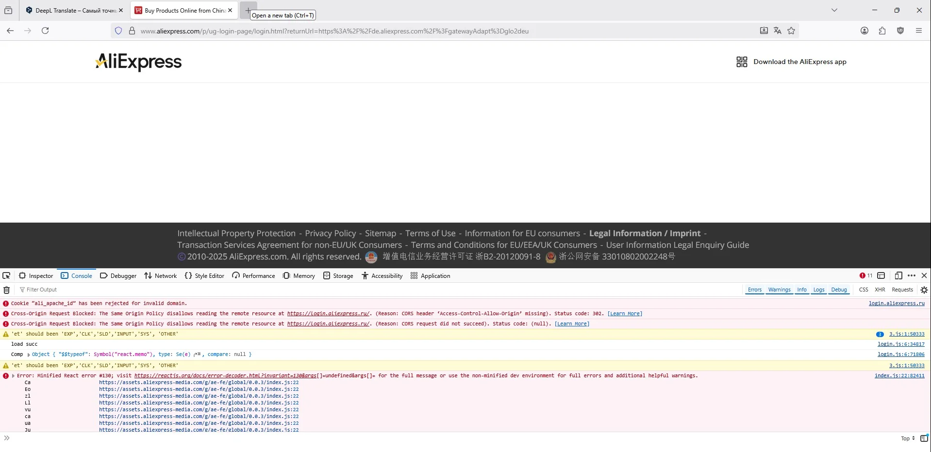931x452 pixels.
Task: Switch to the Inspector tab
Action: click(36, 275)
